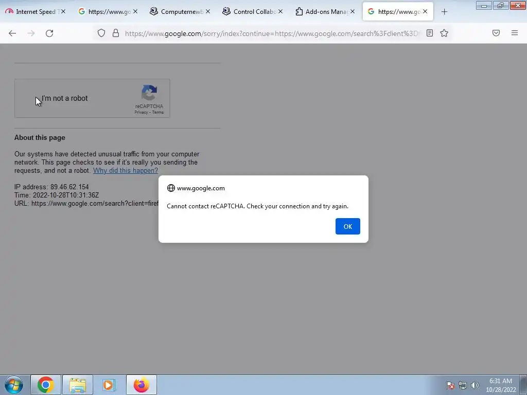Click the address bar URL field
527x395 pixels.
click(x=272, y=33)
